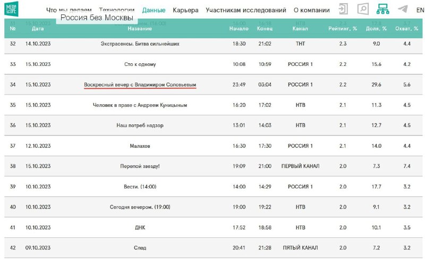425x259 pixels.
Task: Click start time 13:01
Action: pos(239,126)
